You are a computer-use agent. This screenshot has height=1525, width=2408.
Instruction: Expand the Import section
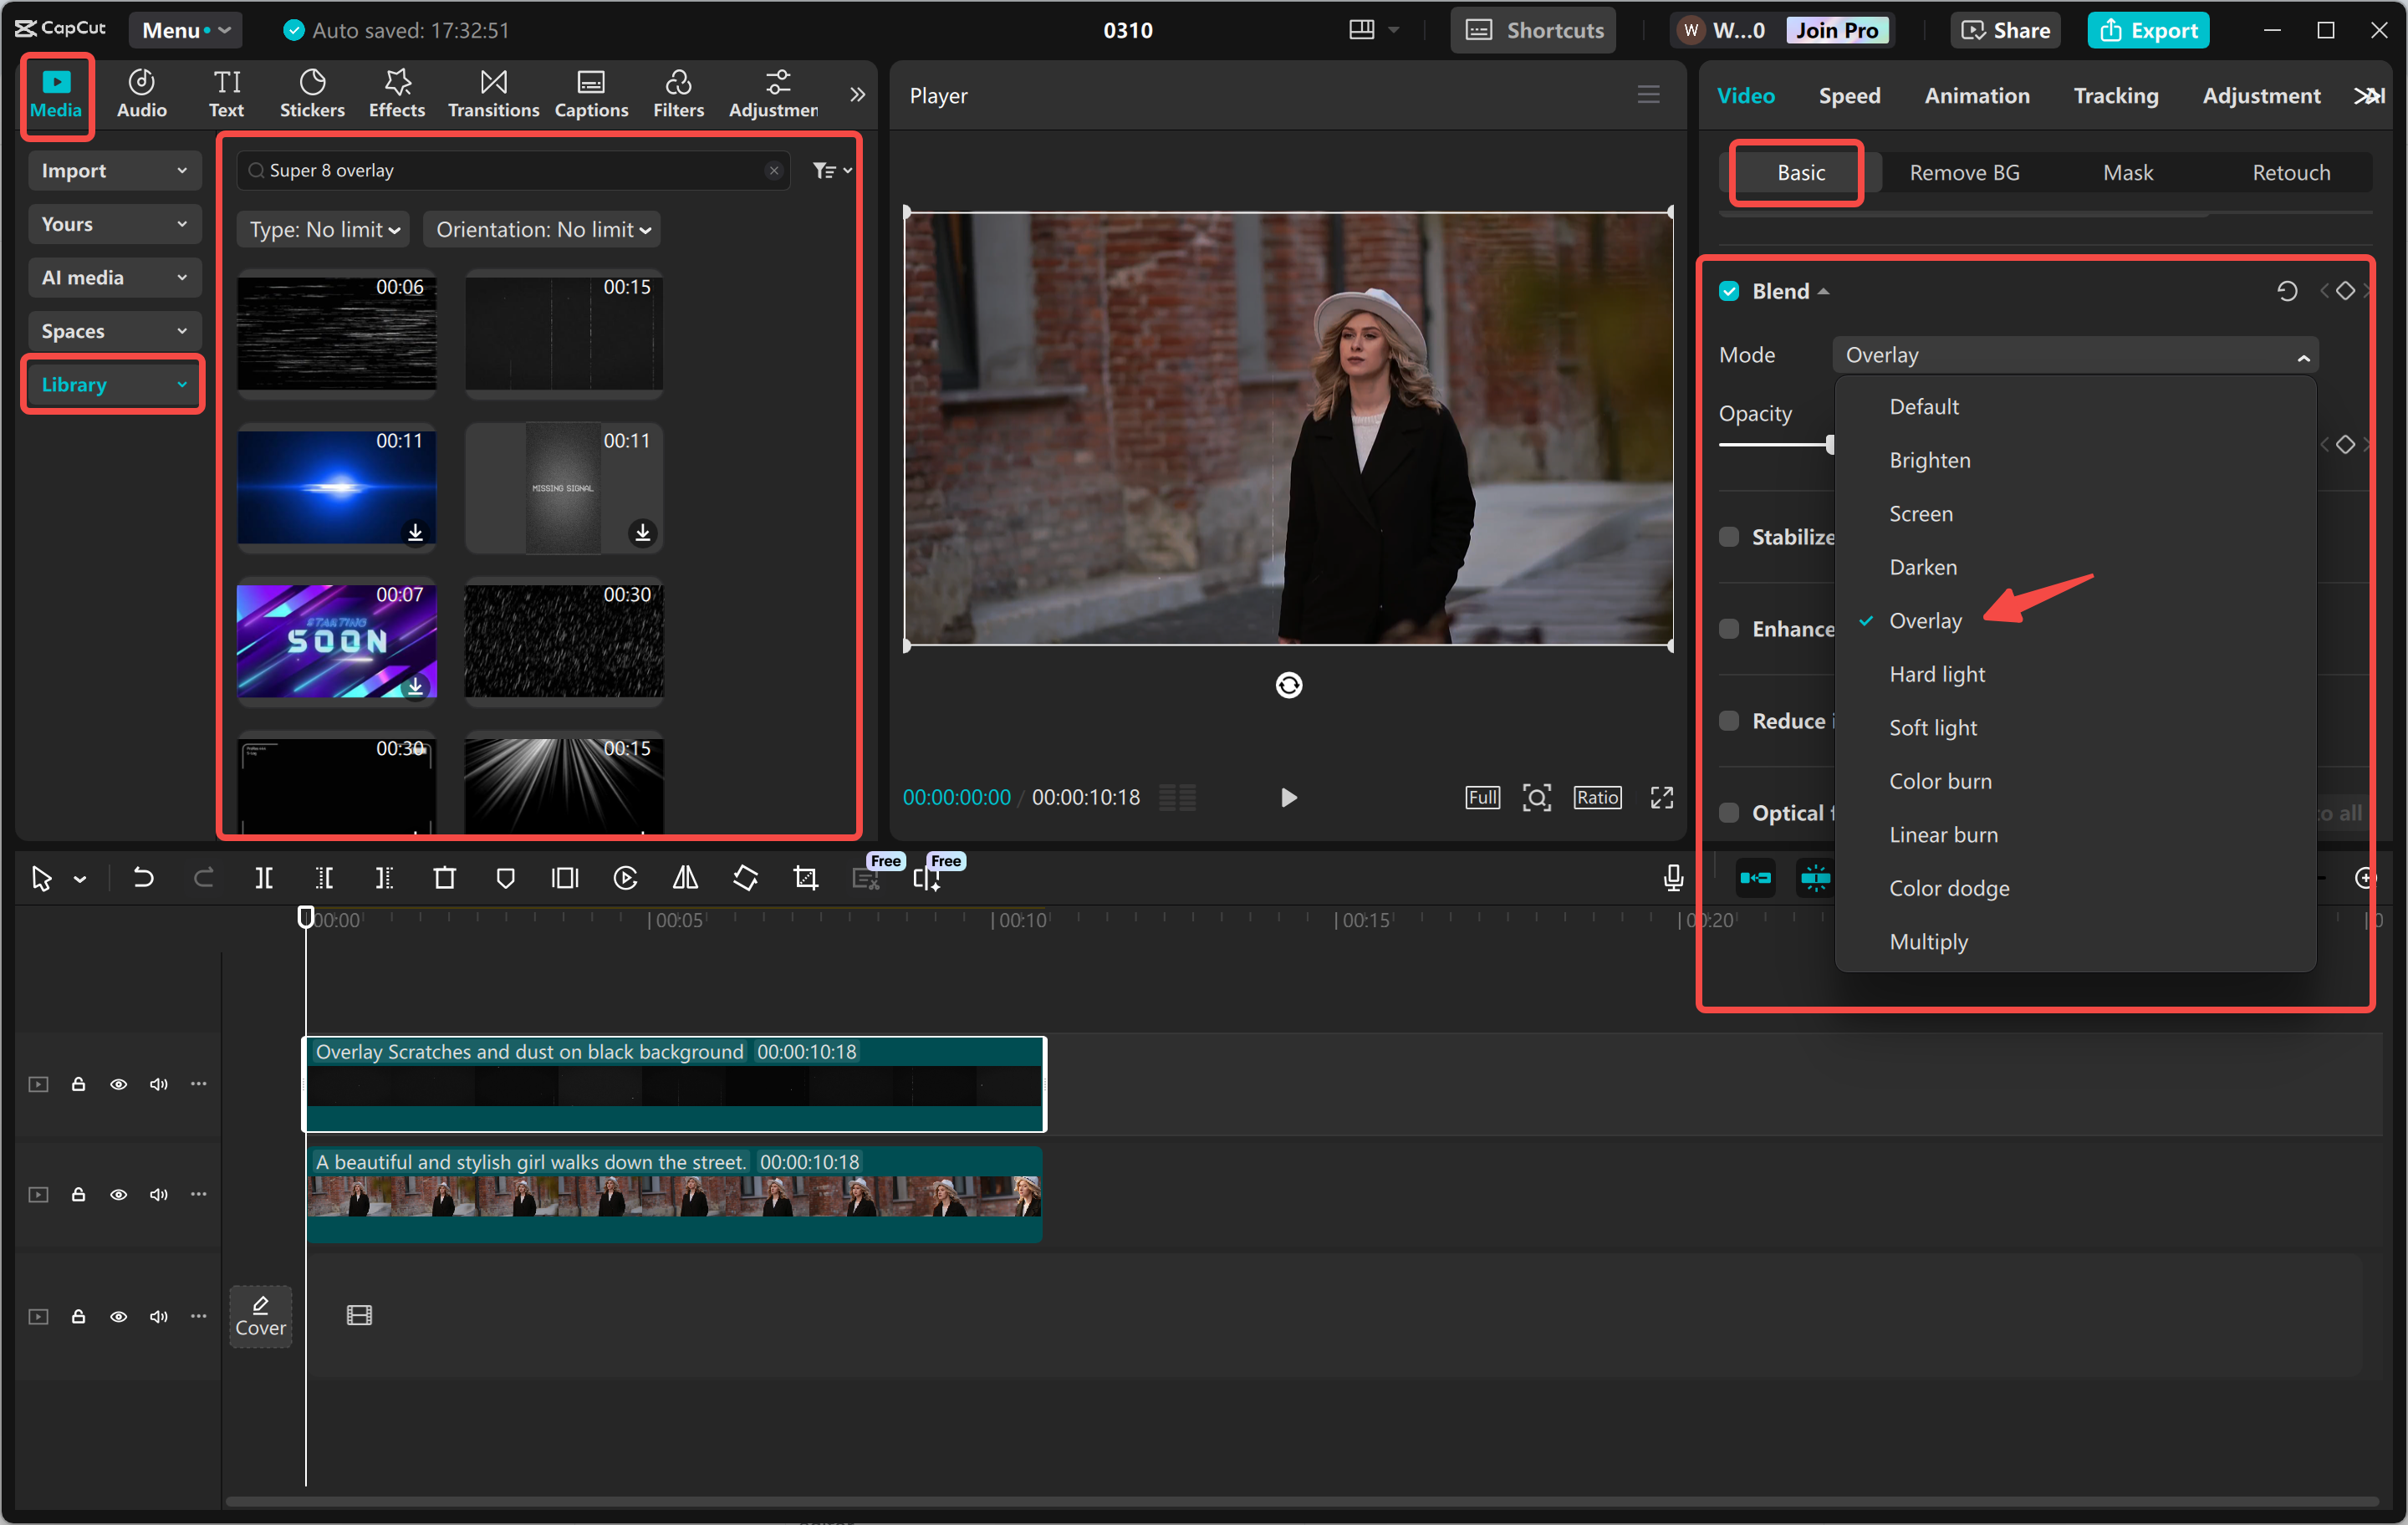[x=113, y=171]
